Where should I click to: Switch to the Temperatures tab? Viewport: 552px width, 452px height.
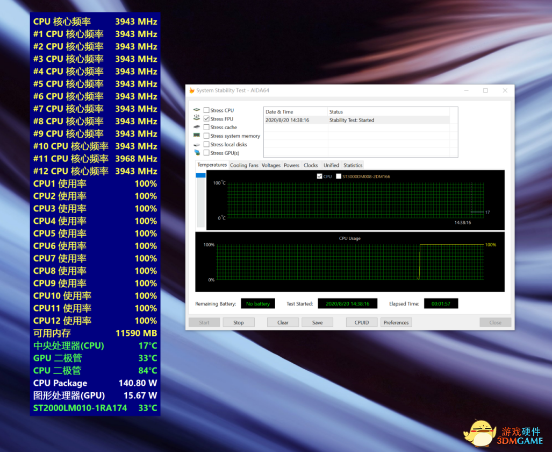point(212,165)
